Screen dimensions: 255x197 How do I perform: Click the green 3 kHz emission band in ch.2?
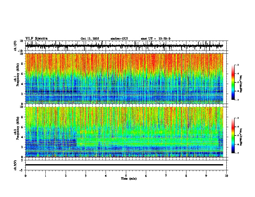(148, 141)
